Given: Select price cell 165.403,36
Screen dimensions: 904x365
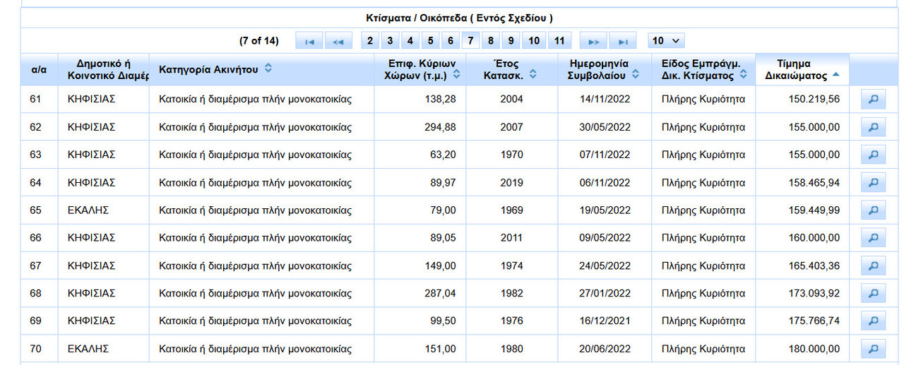Looking at the screenshot, I should [x=802, y=265].
